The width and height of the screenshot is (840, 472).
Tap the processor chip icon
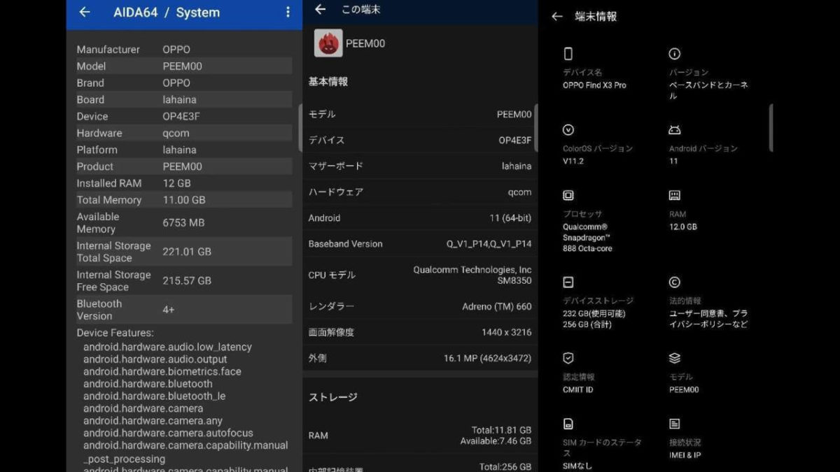point(568,196)
